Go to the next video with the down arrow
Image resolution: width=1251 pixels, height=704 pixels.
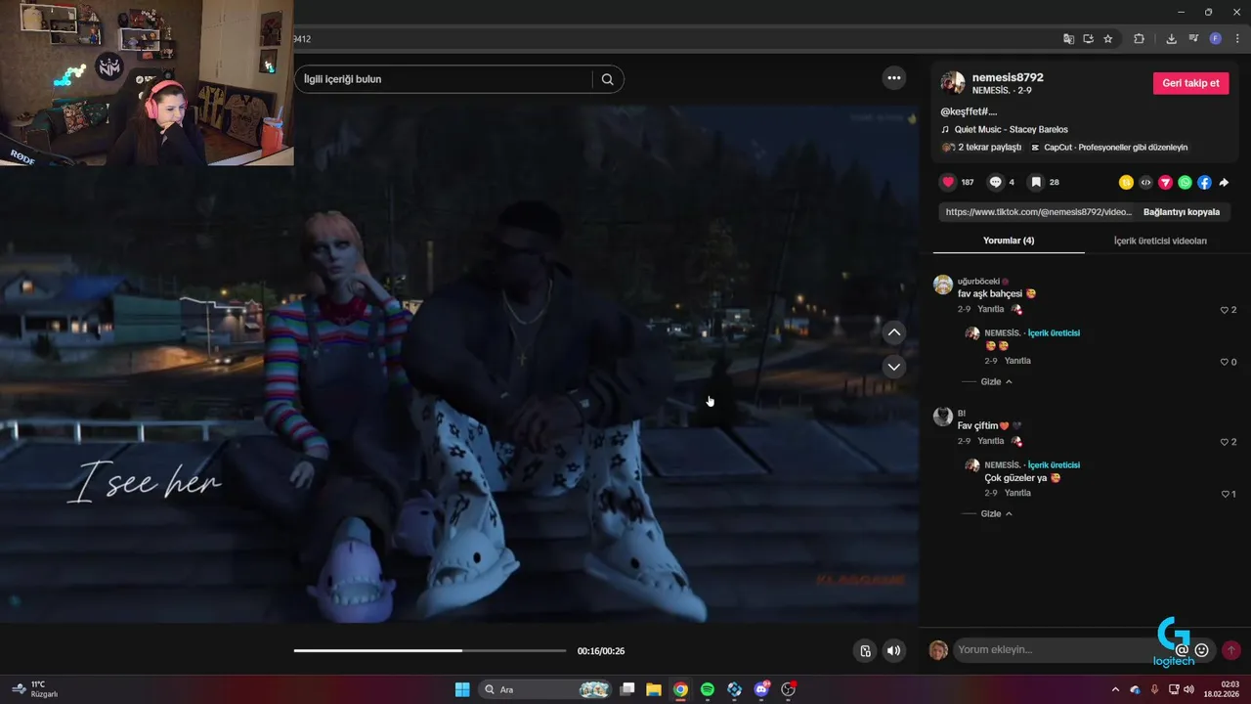[x=893, y=367]
